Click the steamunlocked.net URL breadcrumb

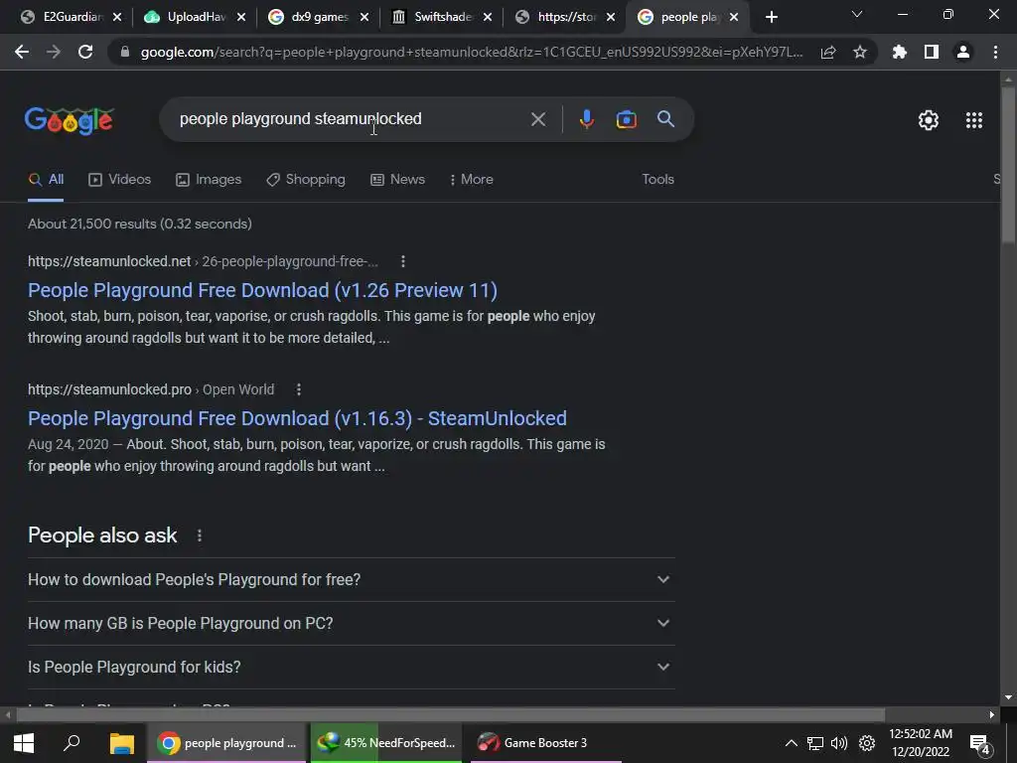click(203, 261)
